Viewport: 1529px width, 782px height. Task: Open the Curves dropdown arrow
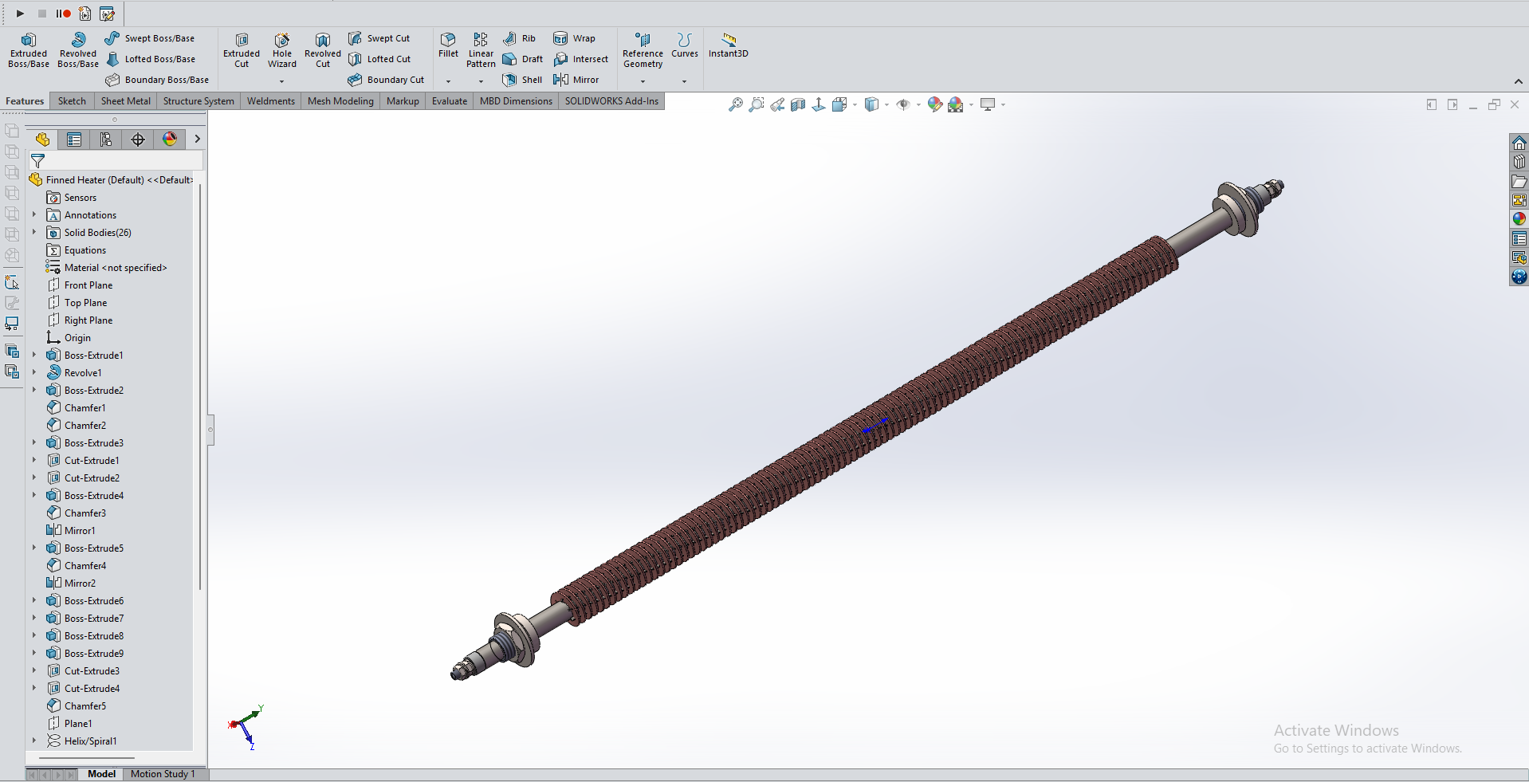tap(684, 81)
